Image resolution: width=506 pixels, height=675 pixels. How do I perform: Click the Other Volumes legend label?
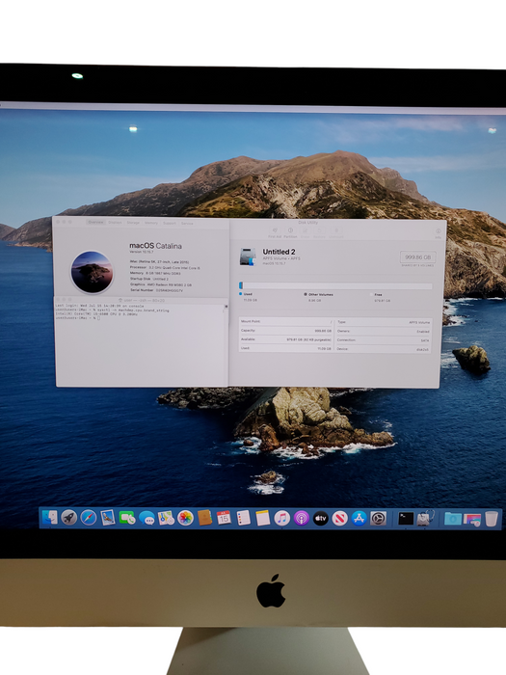click(321, 294)
